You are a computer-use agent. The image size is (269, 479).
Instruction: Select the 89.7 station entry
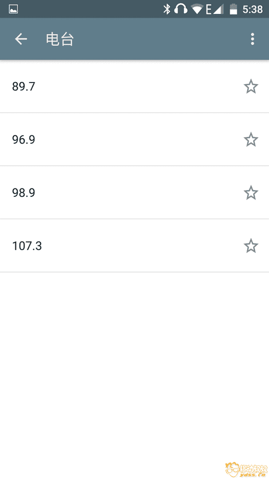(134, 86)
